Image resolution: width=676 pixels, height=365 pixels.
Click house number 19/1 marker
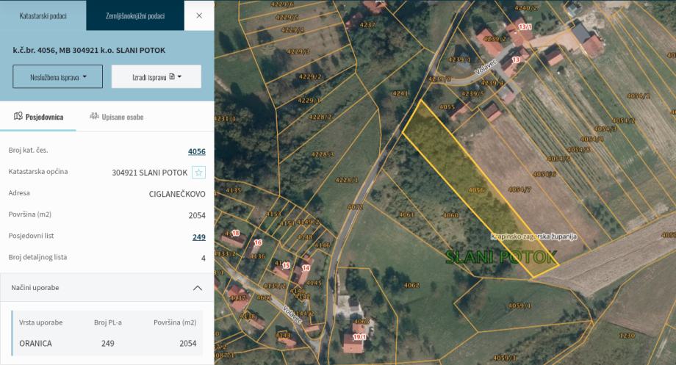[x=359, y=336]
